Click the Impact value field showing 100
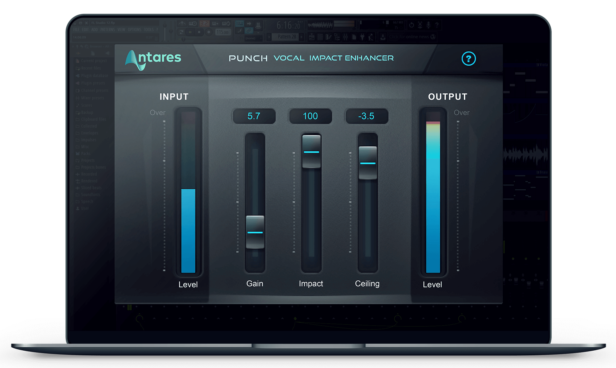 pos(310,116)
